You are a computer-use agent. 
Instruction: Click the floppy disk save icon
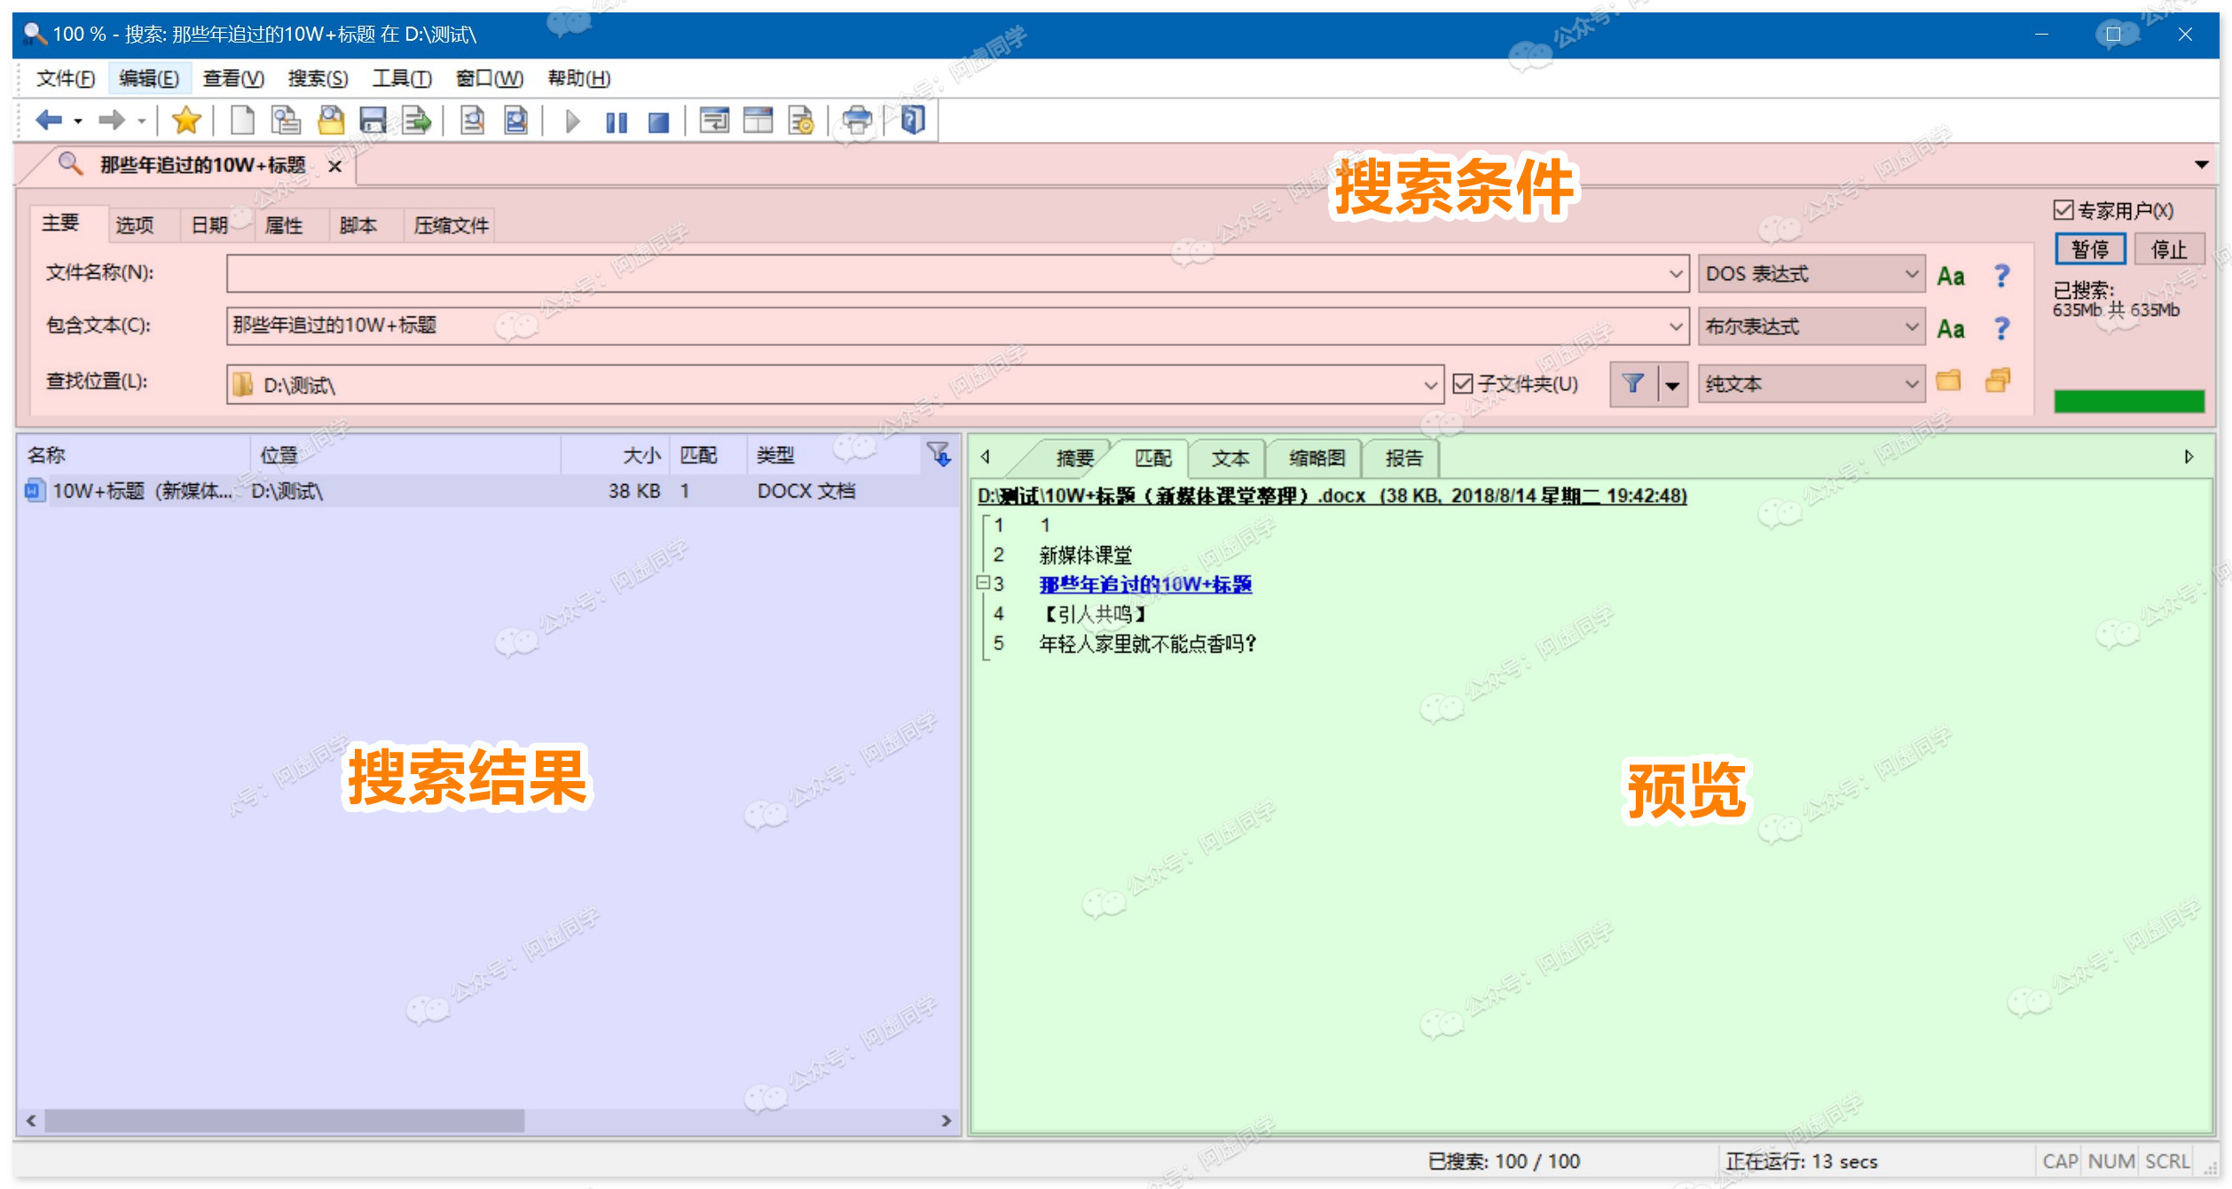point(373,120)
